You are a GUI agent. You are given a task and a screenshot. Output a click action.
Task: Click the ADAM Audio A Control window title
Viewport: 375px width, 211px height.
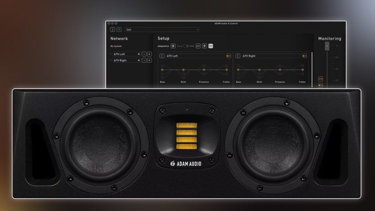pos(226,24)
